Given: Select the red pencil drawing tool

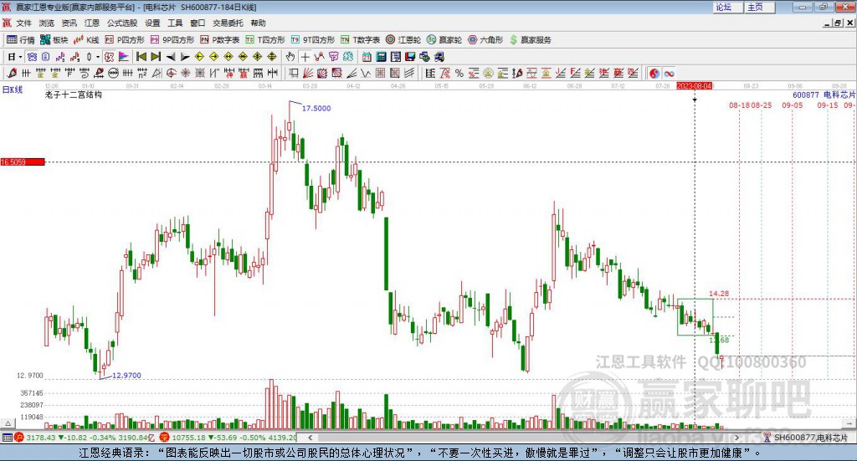Looking at the screenshot, I should [12, 73].
